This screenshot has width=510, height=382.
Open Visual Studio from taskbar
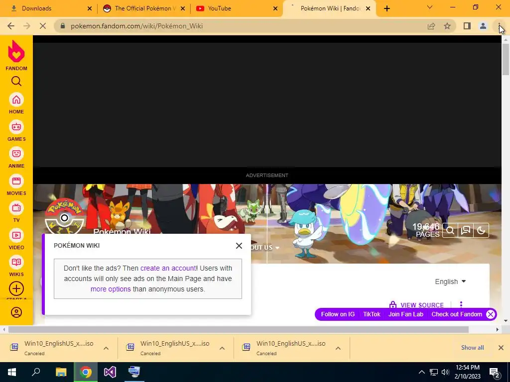pyautogui.click(x=110, y=372)
